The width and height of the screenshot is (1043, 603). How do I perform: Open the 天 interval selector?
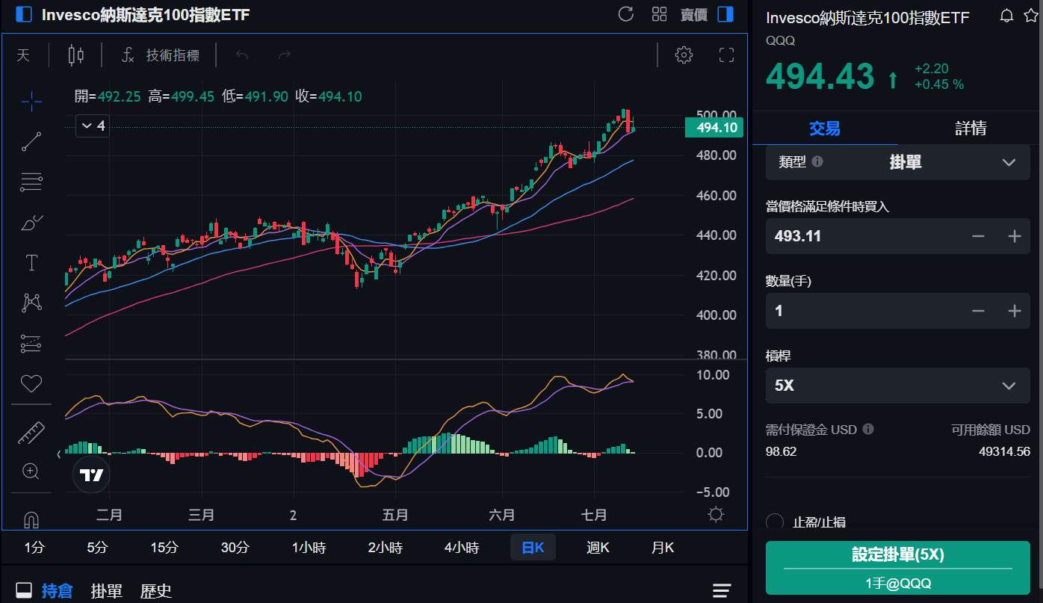[23, 55]
